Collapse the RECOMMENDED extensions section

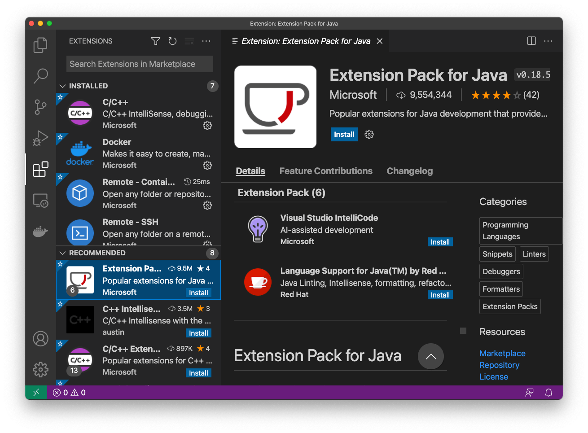pyautogui.click(x=62, y=253)
